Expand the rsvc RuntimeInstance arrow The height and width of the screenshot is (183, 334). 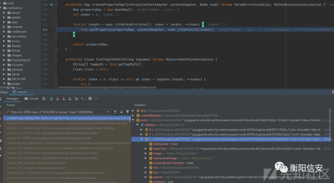146,168
